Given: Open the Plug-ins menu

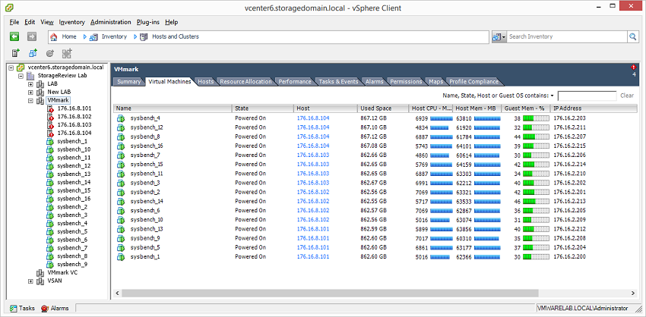Looking at the screenshot, I should [148, 22].
